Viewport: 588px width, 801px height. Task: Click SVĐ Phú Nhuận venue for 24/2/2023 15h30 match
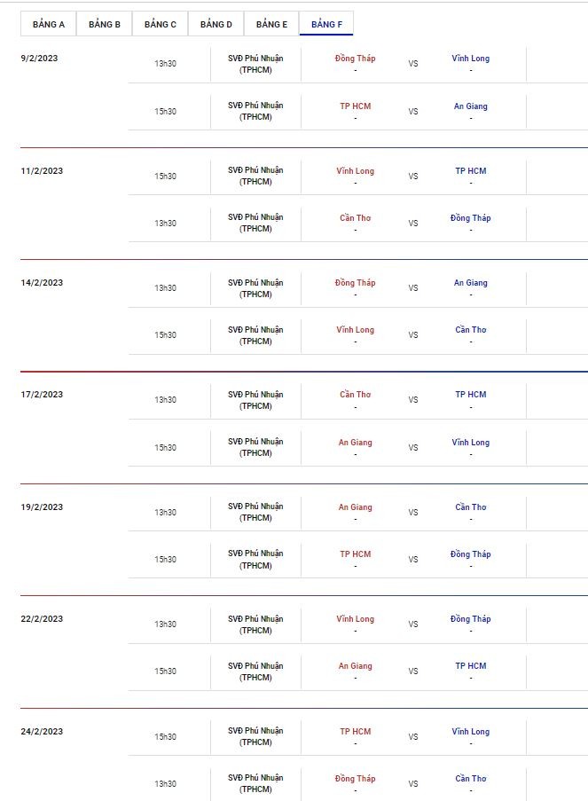[255, 736]
